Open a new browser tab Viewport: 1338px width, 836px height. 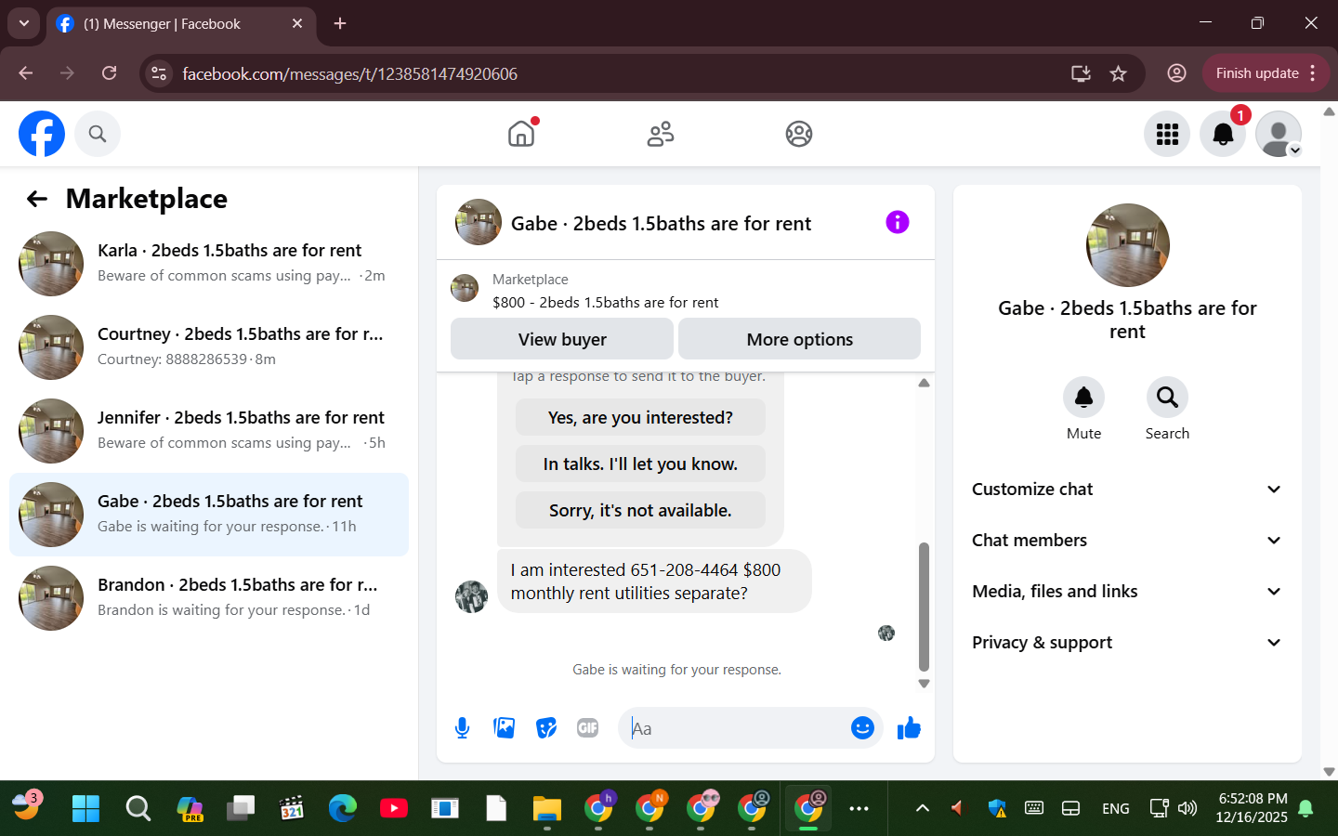click(x=340, y=23)
